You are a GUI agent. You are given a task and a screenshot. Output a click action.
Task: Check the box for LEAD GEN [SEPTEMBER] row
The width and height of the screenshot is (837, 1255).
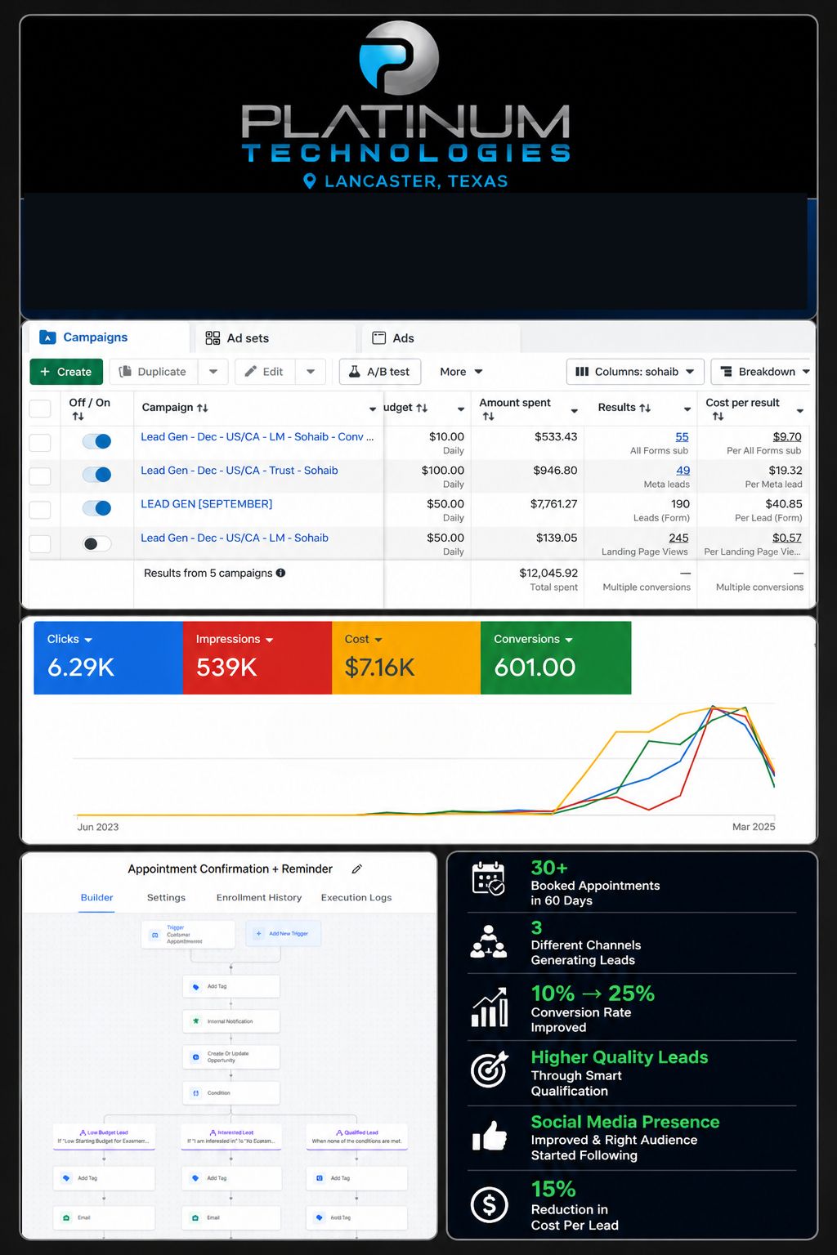(x=40, y=510)
